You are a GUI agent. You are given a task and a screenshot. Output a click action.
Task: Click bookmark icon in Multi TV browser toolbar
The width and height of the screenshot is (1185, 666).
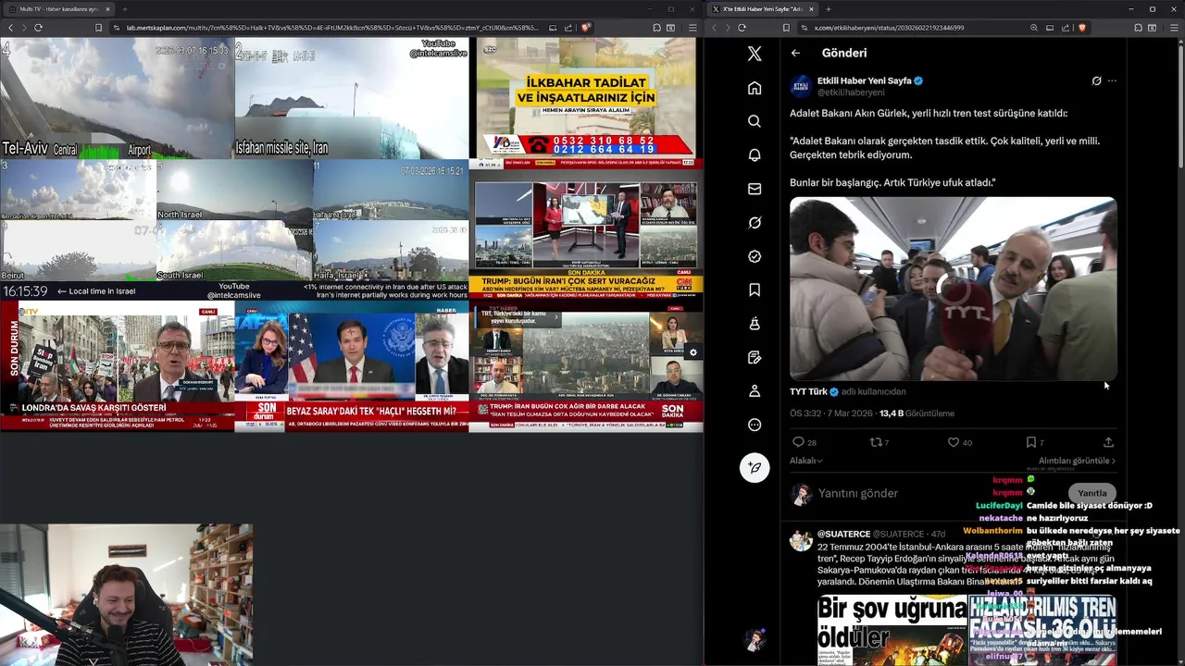98,28
